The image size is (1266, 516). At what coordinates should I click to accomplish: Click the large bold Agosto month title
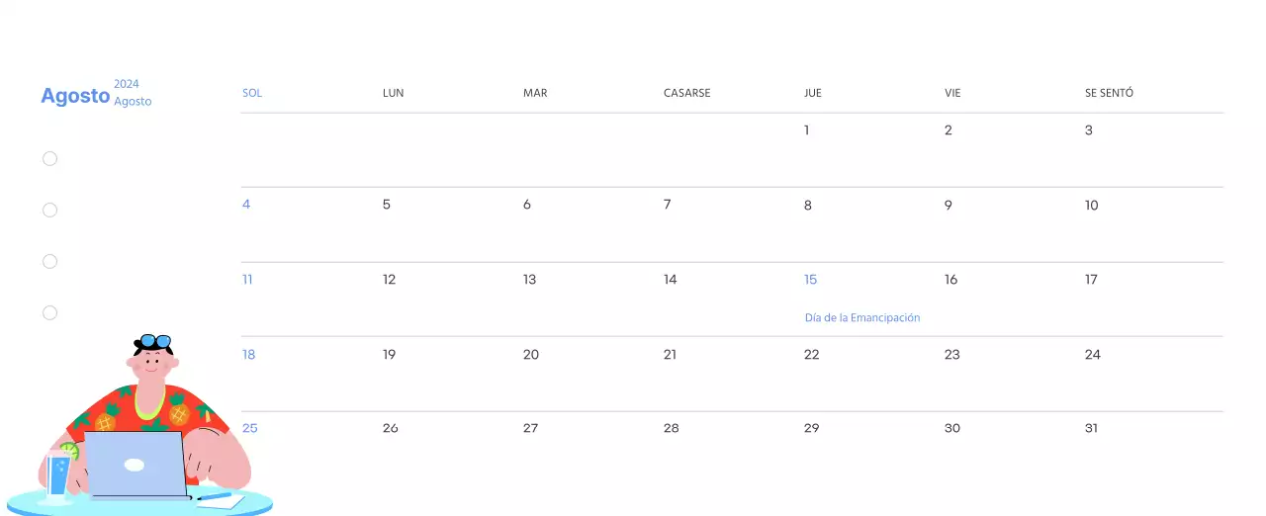tap(75, 96)
